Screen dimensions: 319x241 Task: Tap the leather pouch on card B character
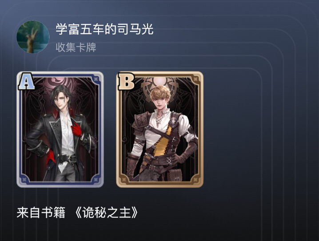pyautogui.click(x=175, y=175)
